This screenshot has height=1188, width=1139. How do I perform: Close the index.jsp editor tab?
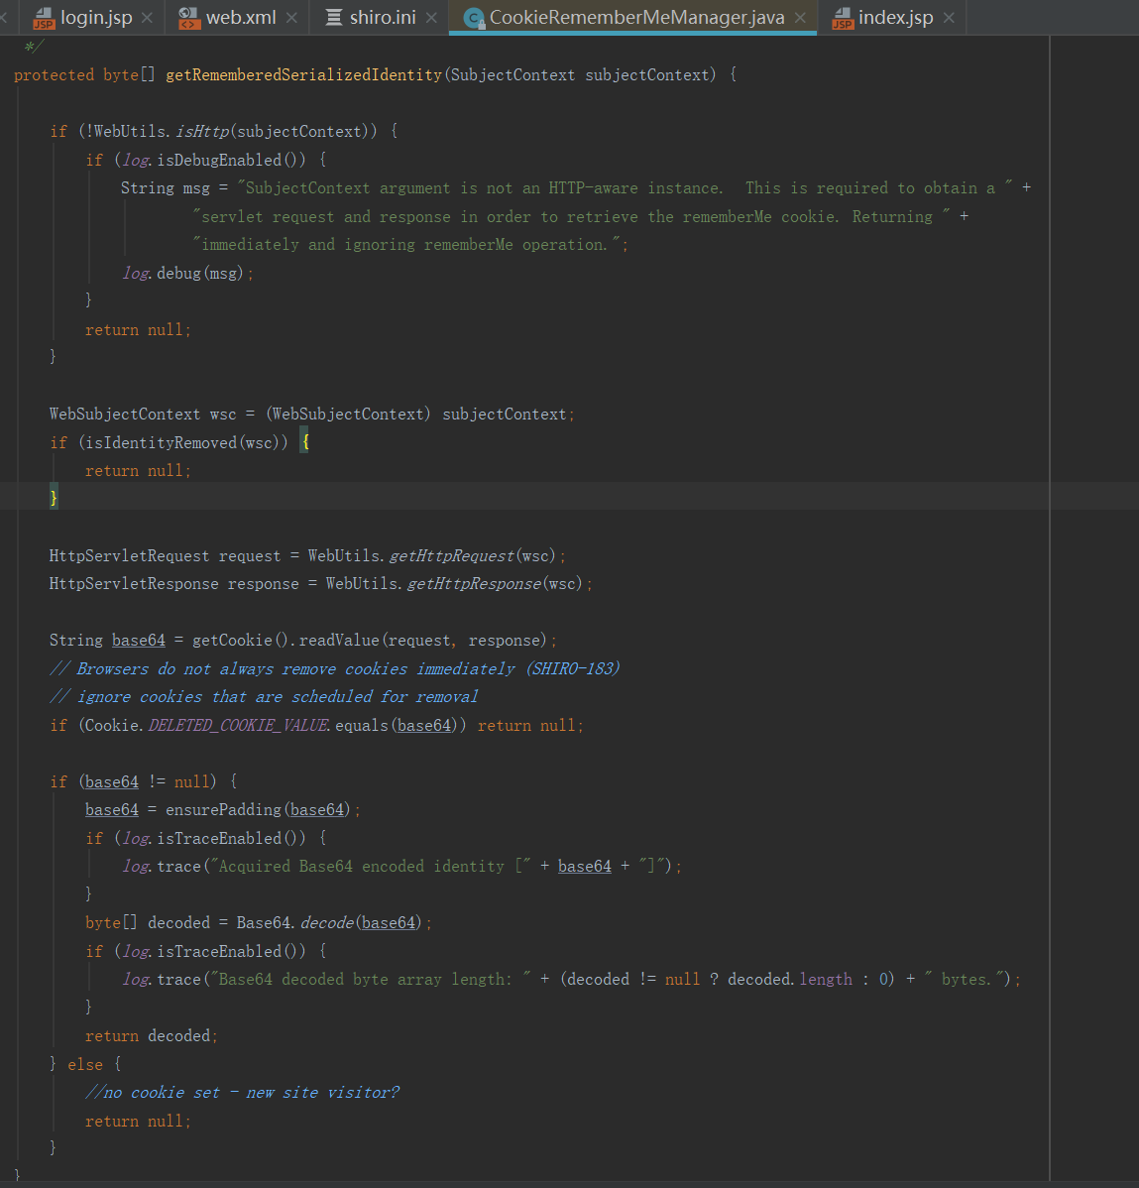click(x=949, y=18)
